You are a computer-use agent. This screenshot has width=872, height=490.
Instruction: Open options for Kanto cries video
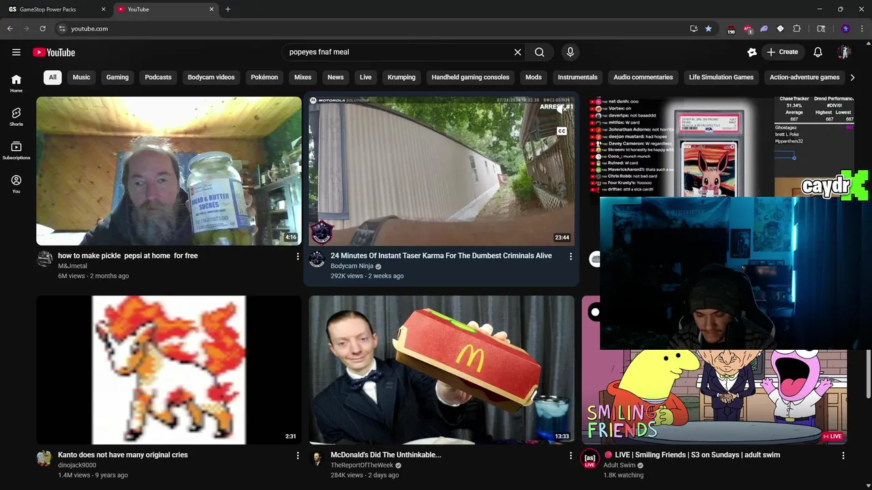pyautogui.click(x=298, y=455)
